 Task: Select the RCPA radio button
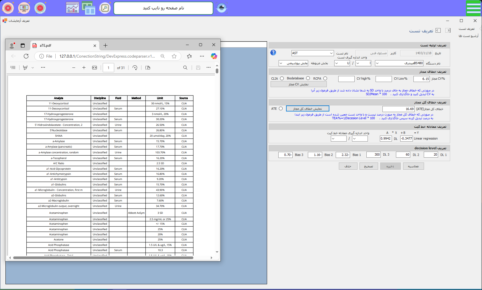tap(325, 78)
